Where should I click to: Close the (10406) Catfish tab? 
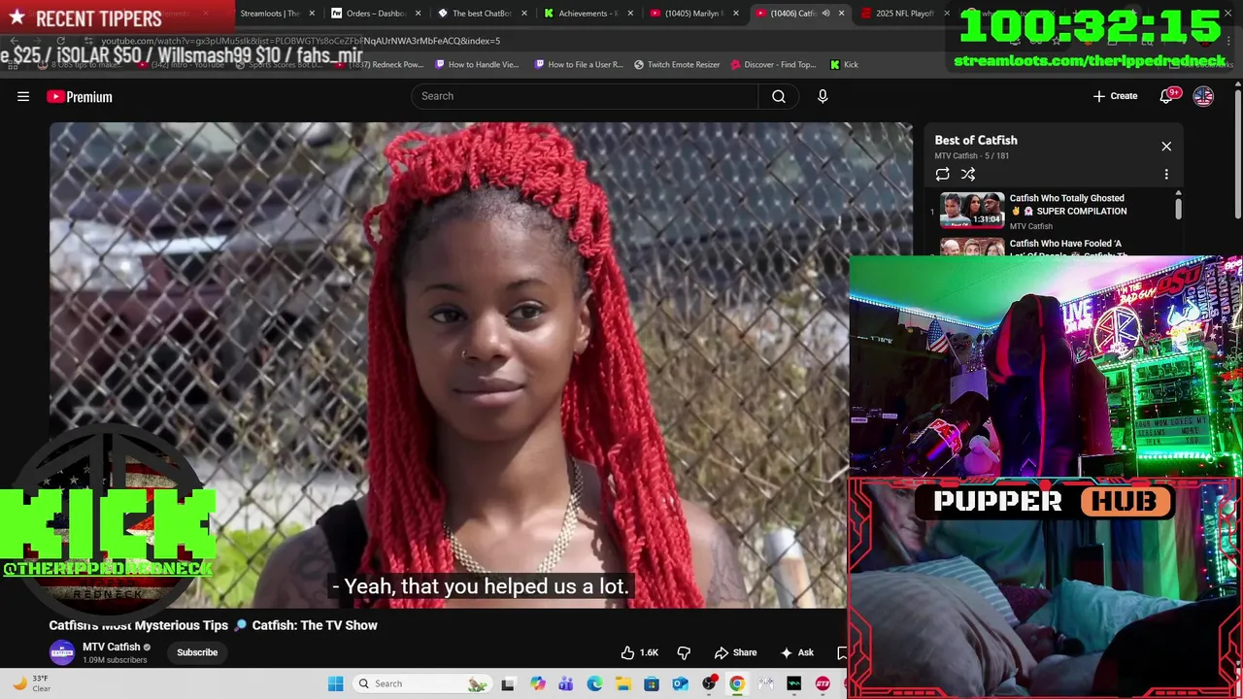[841, 14]
